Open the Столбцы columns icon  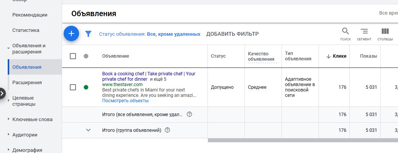pos(385,34)
